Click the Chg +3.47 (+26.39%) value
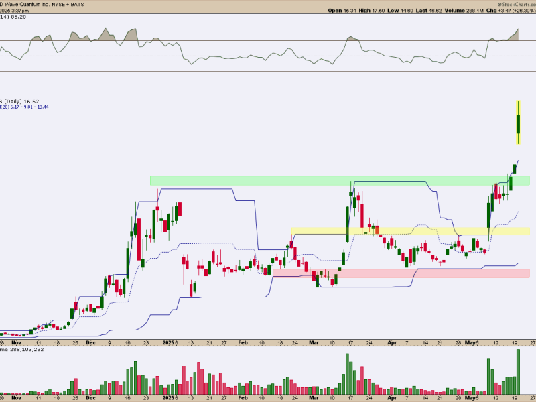The height and width of the screenshot is (402, 536). (x=511, y=11)
